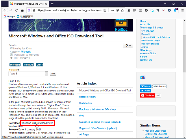Open FAQ in Article Index
This screenshot has width=187, height=140.
tap(82, 116)
